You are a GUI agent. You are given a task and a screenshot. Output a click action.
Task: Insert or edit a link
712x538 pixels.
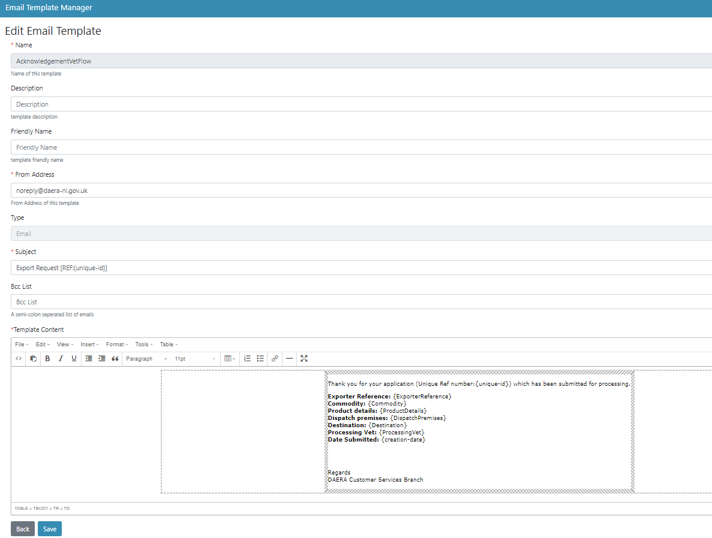[275, 358]
